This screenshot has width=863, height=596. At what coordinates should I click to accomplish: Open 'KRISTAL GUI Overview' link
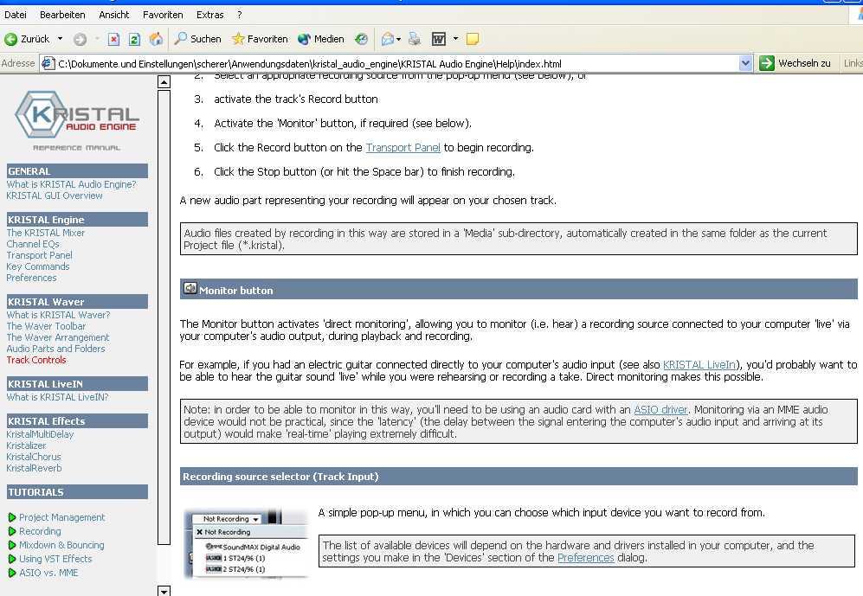coord(55,195)
